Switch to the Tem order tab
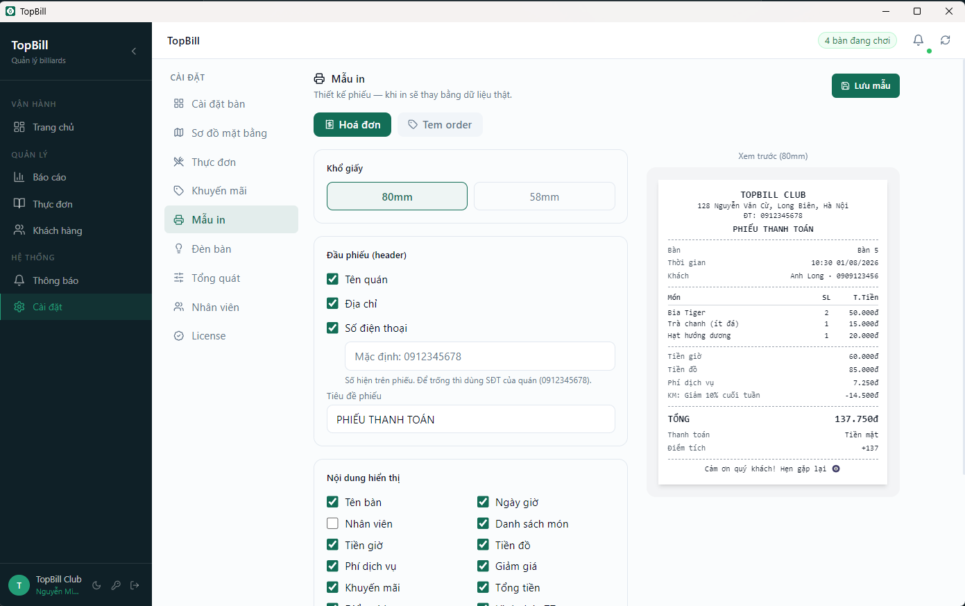Screen dimensions: 965x606 point(440,125)
